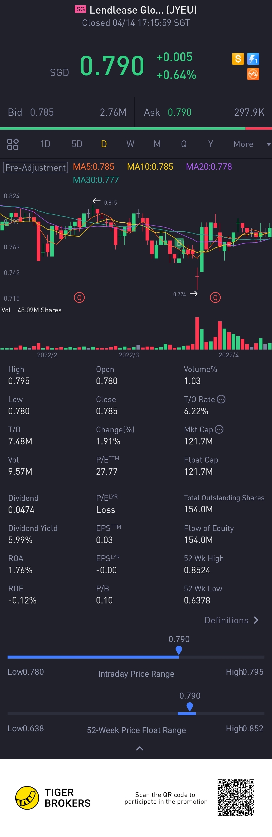Toggle the Pre-Adjustment button
272x837 pixels.
tap(36, 168)
